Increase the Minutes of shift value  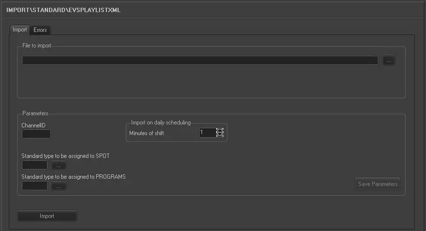(x=220, y=130)
